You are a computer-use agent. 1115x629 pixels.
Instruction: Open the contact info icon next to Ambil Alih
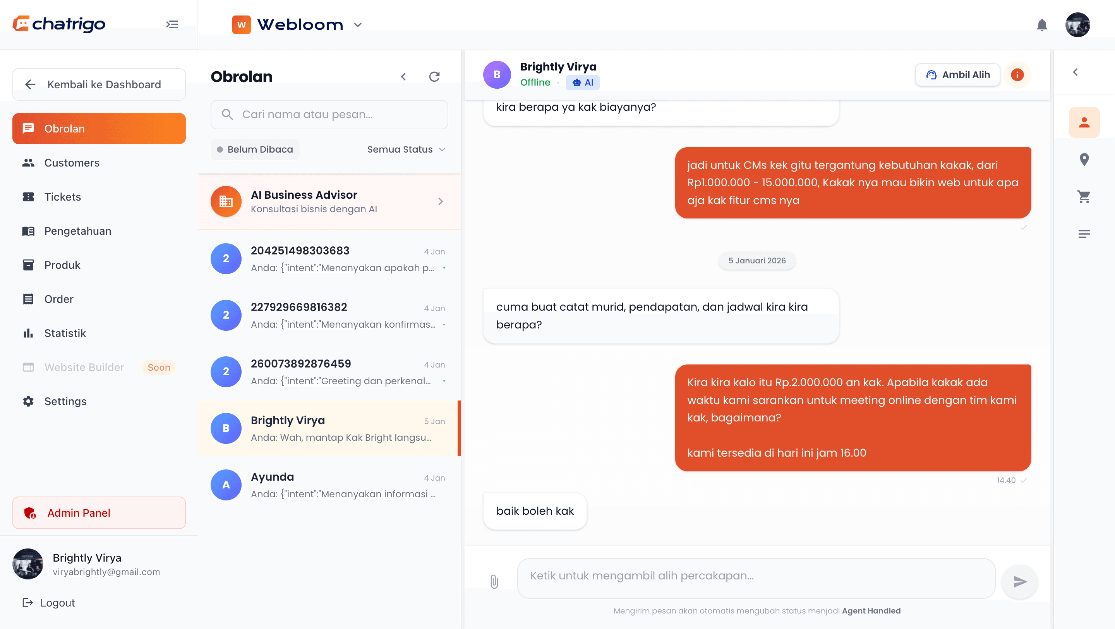pos(1017,74)
